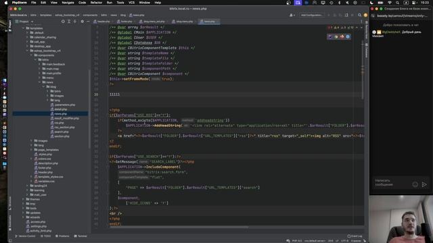
Task: Click the bitrix.local.ru breadcrumb root
Action: pyautogui.click(x=19, y=15)
